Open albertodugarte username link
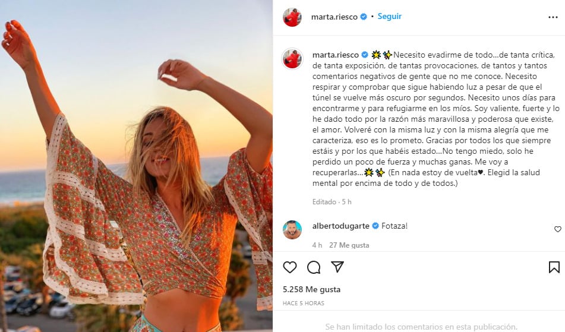The width and height of the screenshot is (565, 332). tap(340, 226)
